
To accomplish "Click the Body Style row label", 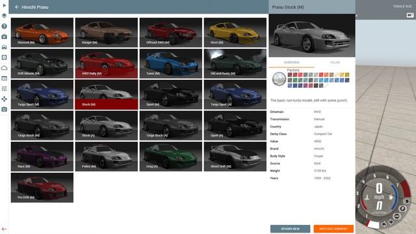I will 278,156.
